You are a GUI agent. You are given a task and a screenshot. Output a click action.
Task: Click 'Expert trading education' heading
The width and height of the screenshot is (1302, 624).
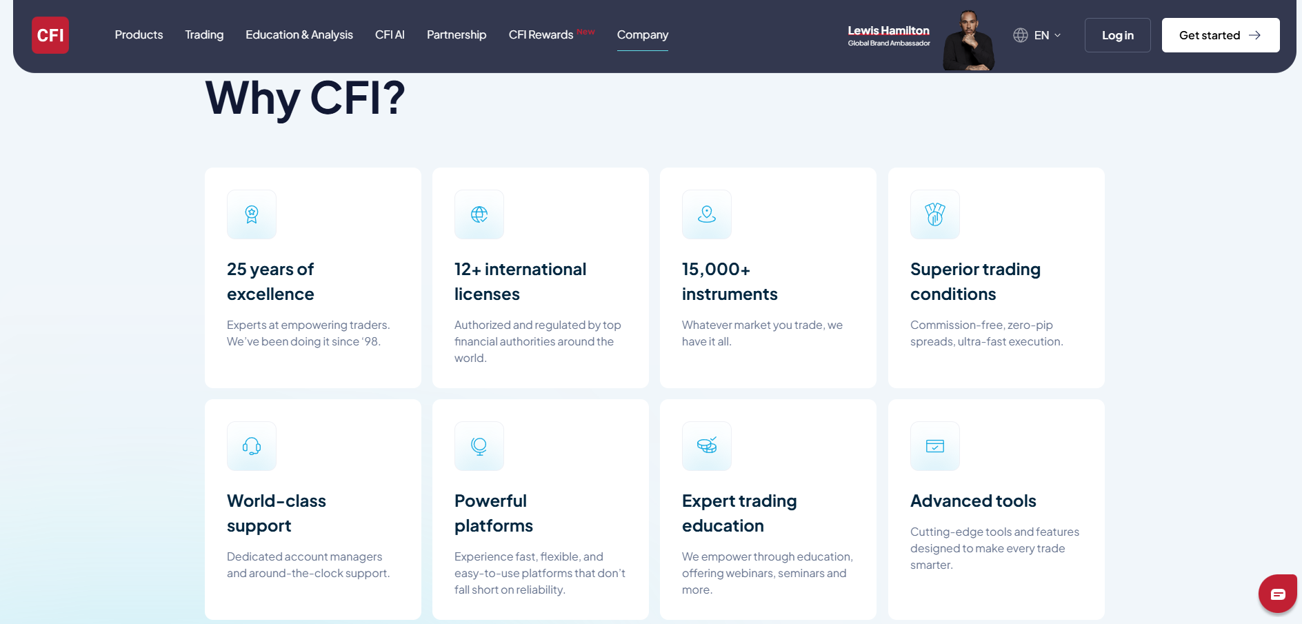[739, 513]
